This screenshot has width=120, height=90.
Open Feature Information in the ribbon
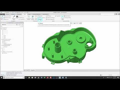coord(7,16)
